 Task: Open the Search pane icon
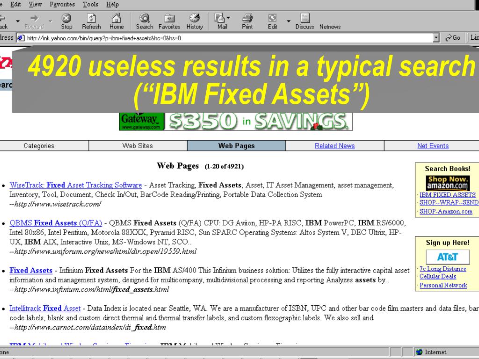[x=145, y=18]
